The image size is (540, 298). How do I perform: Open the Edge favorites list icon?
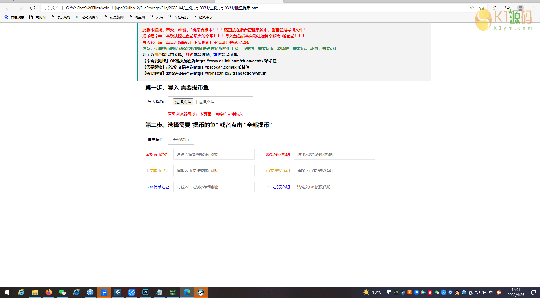pos(495,8)
